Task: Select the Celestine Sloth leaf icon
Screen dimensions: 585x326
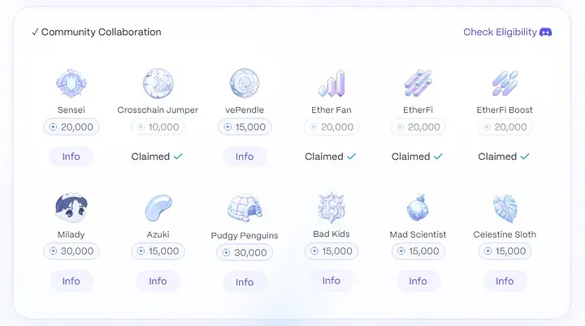Action: [505, 208]
